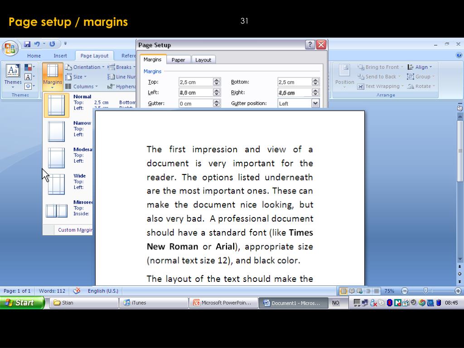This screenshot has width=464, height=348.
Task: Open the Customize Quick Access Toolbar arrow
Action: click(x=65, y=44)
